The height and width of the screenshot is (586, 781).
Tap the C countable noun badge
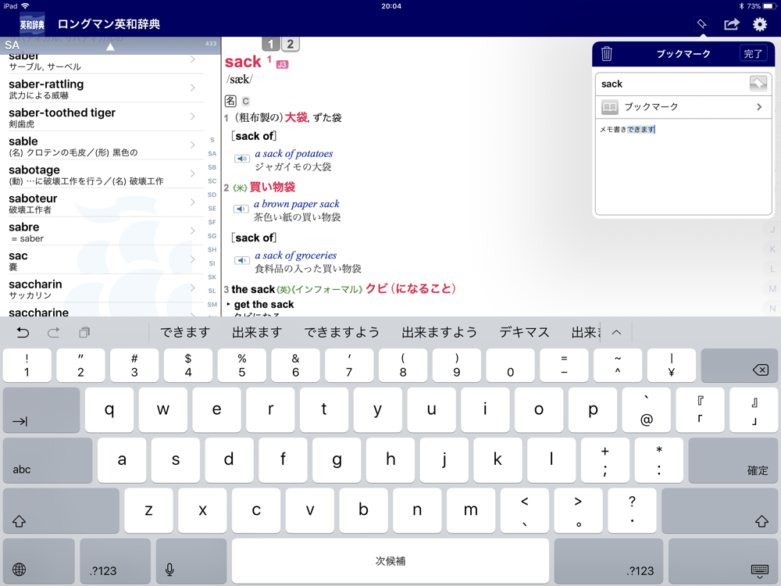tap(245, 102)
